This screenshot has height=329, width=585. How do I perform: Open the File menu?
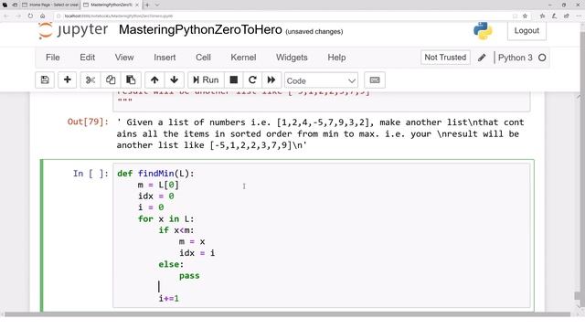53,58
